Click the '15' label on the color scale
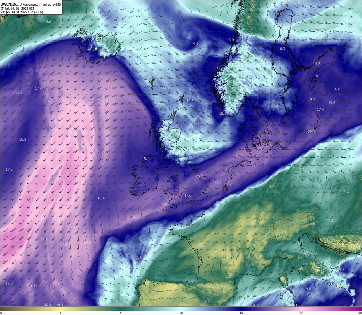The width and height of the screenshot is (362, 315). click(241, 313)
